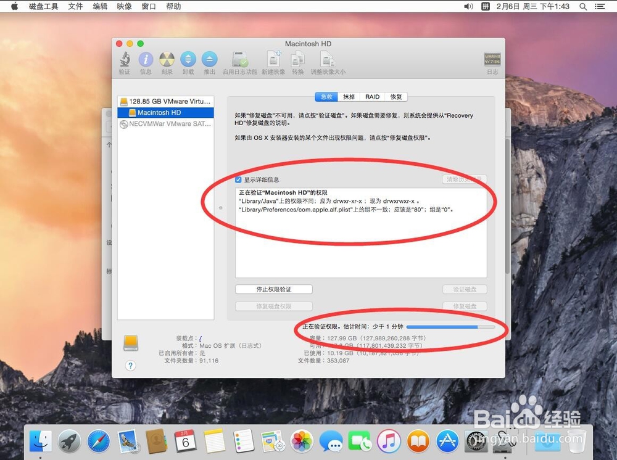Switch to the 恢复 tab
This screenshot has width=617, height=460.
(396, 97)
